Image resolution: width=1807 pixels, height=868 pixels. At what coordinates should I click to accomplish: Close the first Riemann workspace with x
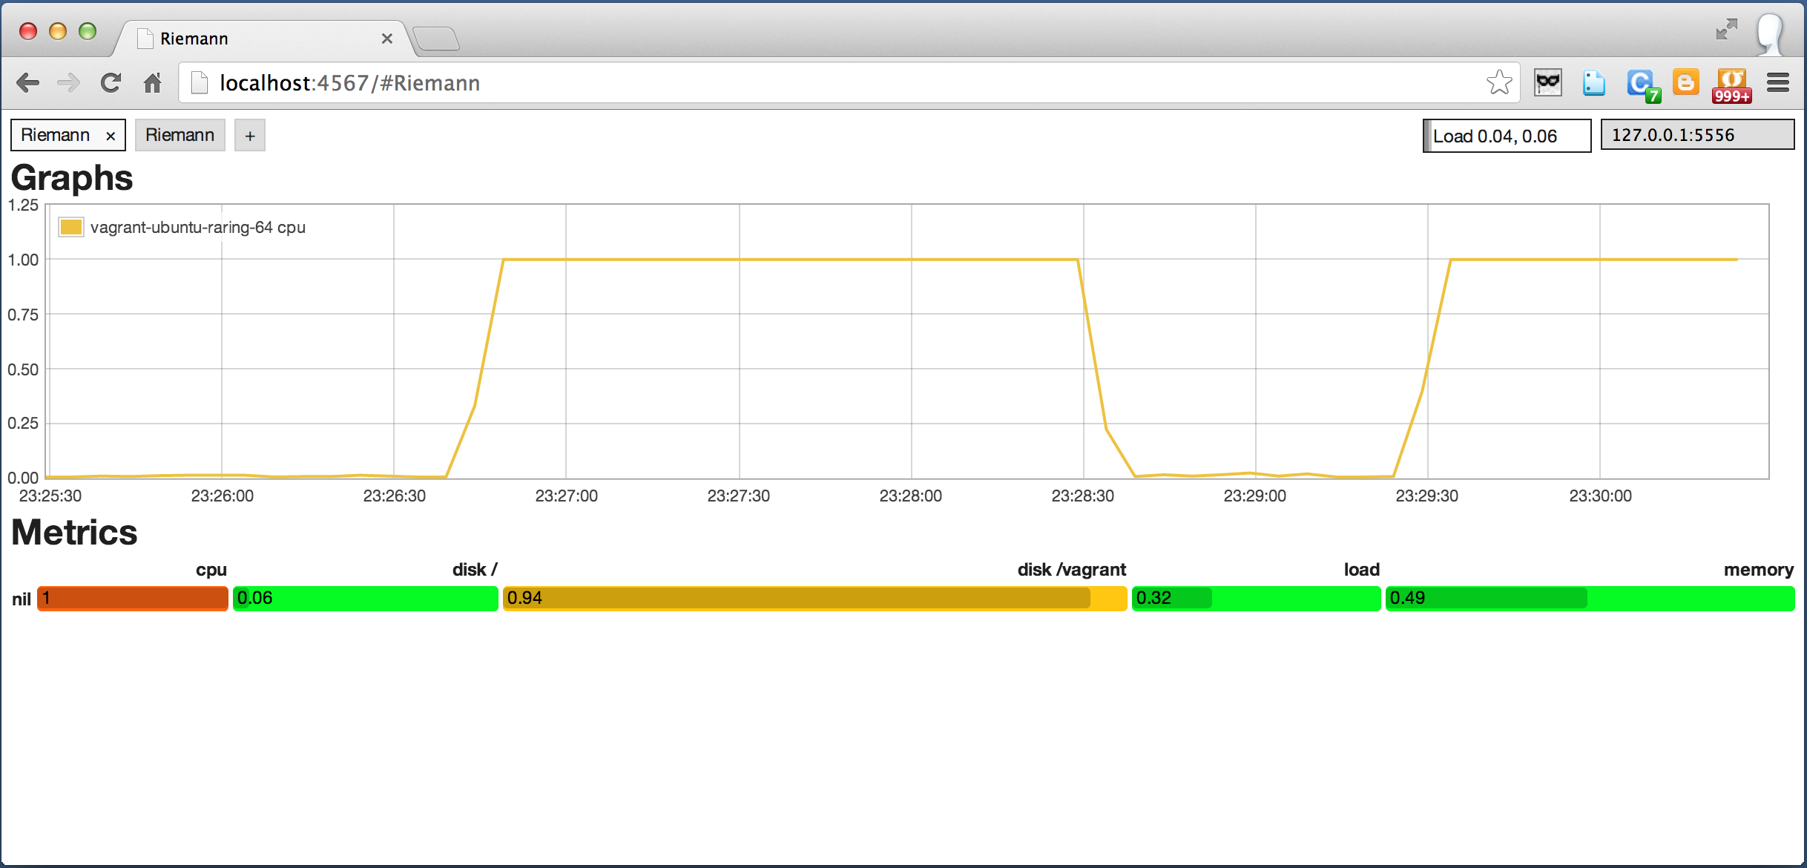(x=111, y=136)
